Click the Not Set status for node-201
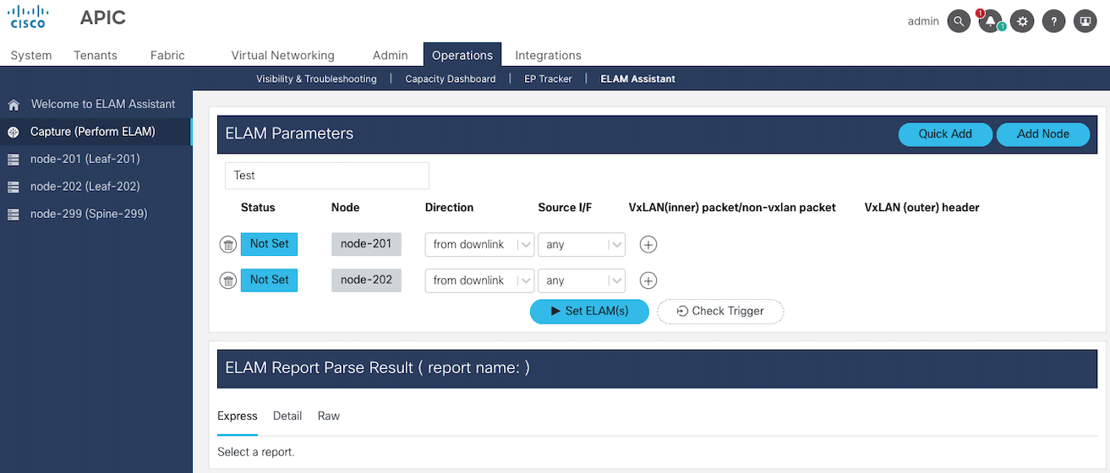 (x=269, y=243)
